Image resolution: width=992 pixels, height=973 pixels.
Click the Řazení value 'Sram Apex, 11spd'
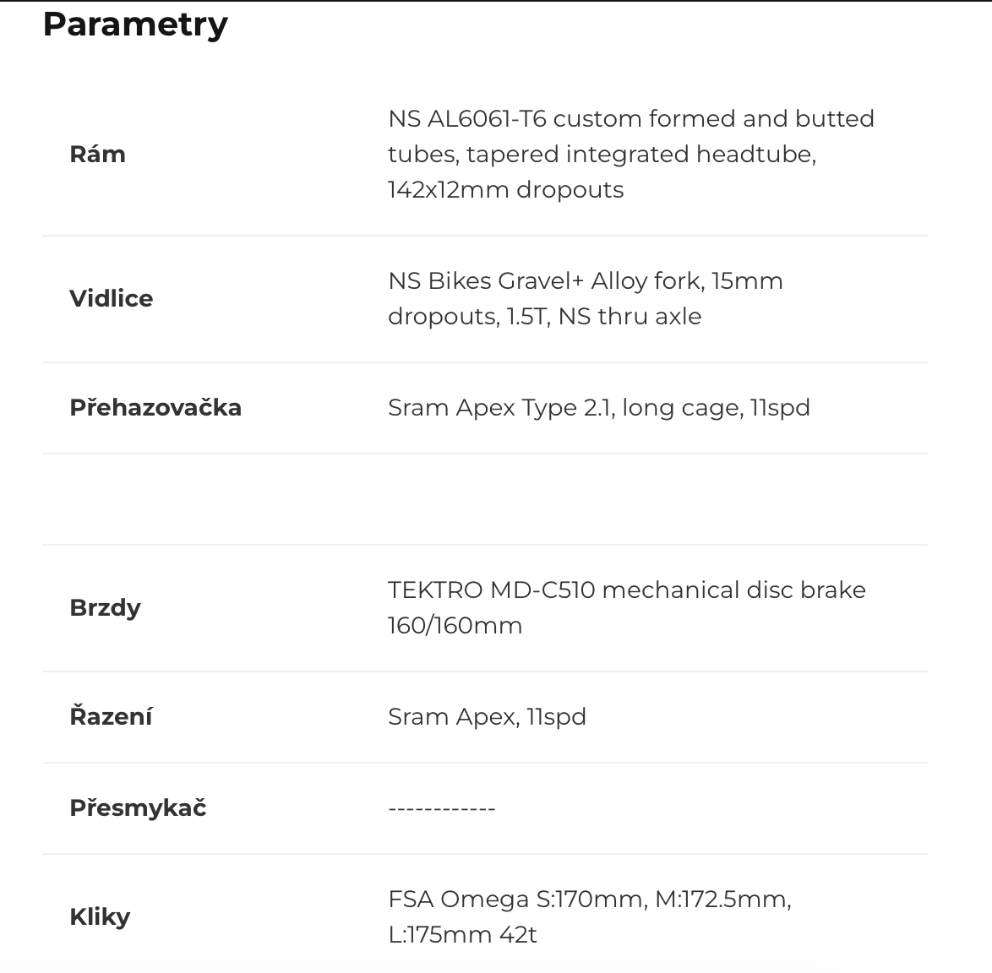(x=487, y=717)
